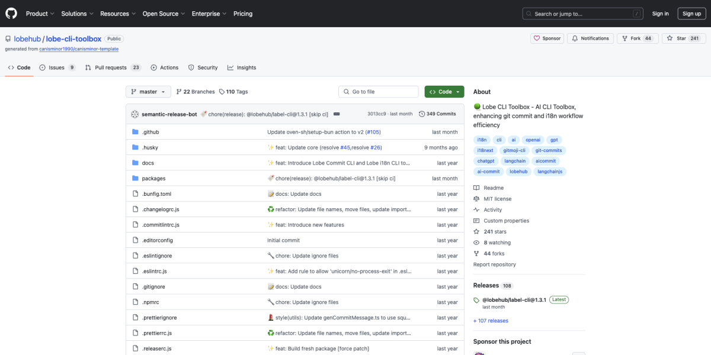The image size is (711, 355).
Task: Click the GitHub logo octocat icon
Action: [x=11, y=13]
